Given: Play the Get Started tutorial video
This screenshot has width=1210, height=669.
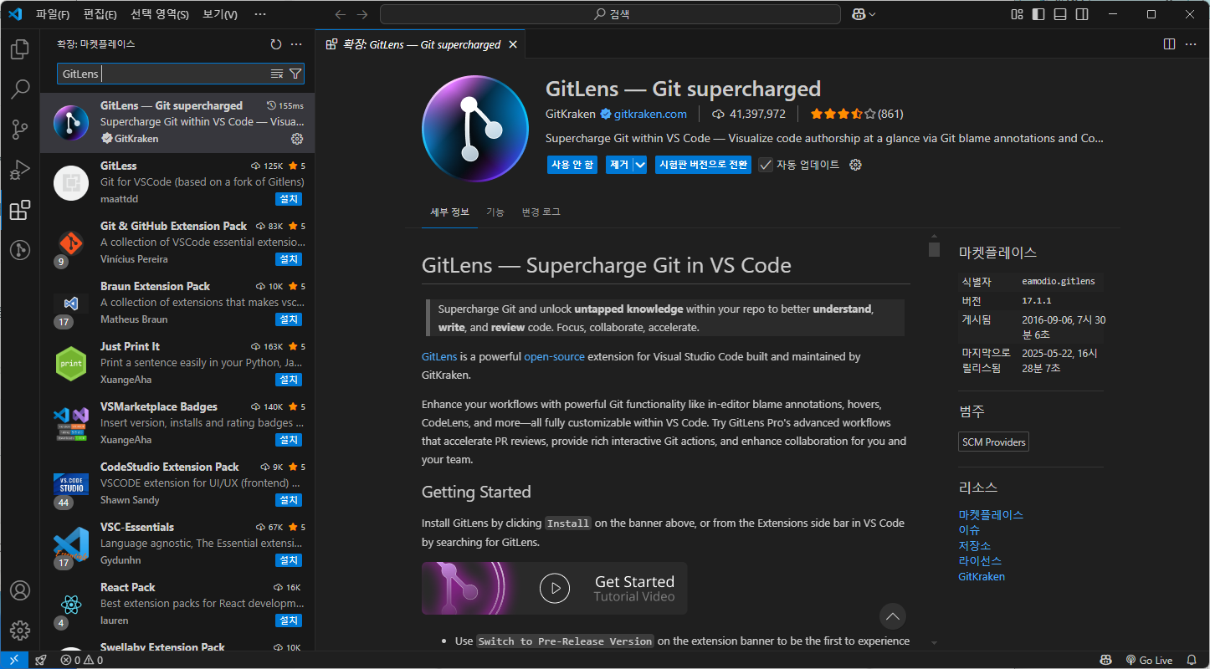Looking at the screenshot, I should click(555, 588).
